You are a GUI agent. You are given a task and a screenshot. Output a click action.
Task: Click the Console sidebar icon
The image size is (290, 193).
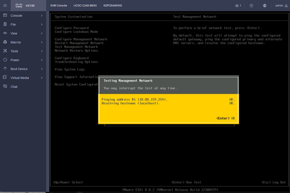[x=5, y=15]
